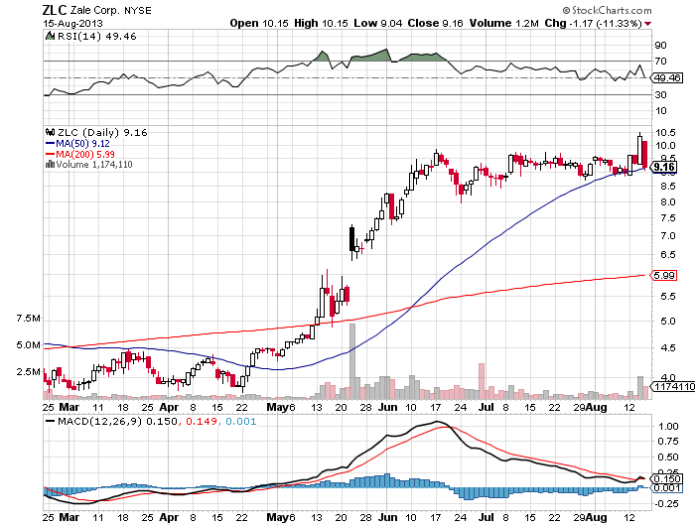Image resolution: width=695 pixels, height=526 pixels.
Task: Click the blue MA(50) legend line
Action: click(50, 144)
